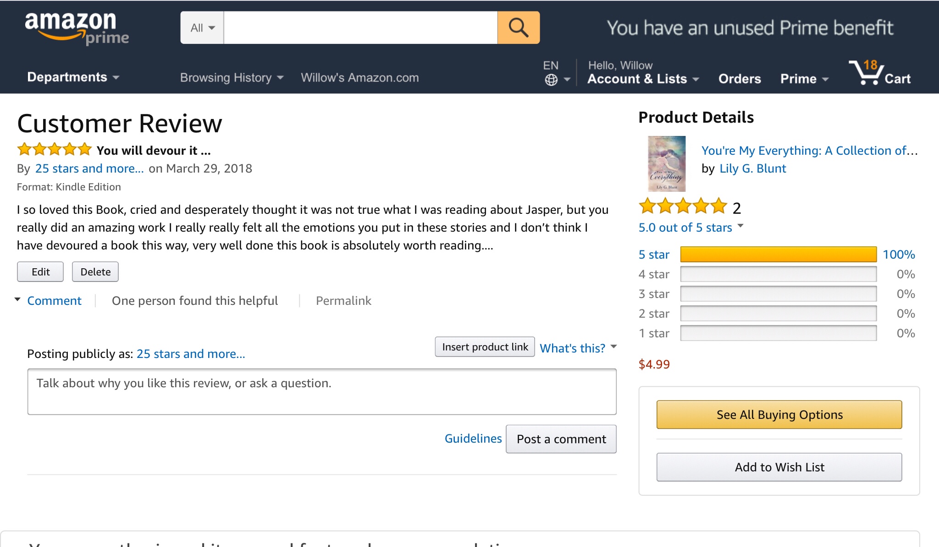Expand the 5.0 out of 5 stars dropdown

[x=740, y=226]
